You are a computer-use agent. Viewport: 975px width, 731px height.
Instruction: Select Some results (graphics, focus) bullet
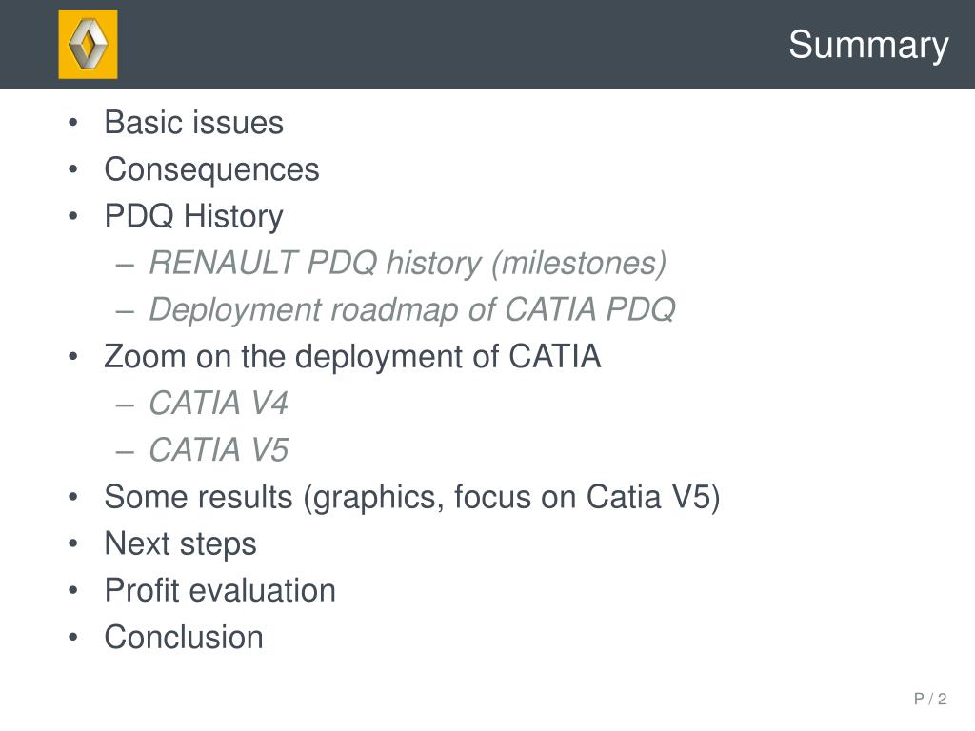pos(412,497)
